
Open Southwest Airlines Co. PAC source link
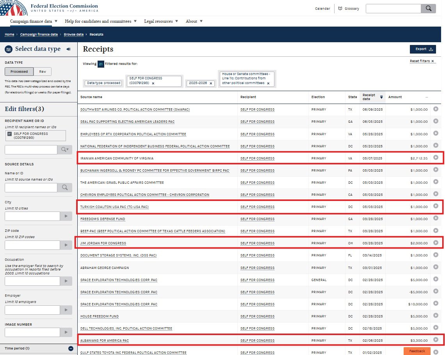[x=135, y=109]
